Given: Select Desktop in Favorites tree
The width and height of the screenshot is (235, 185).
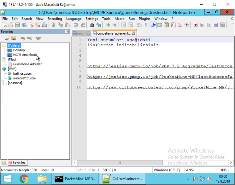Looking at the screenshot, I should pyautogui.click(x=19, y=50).
